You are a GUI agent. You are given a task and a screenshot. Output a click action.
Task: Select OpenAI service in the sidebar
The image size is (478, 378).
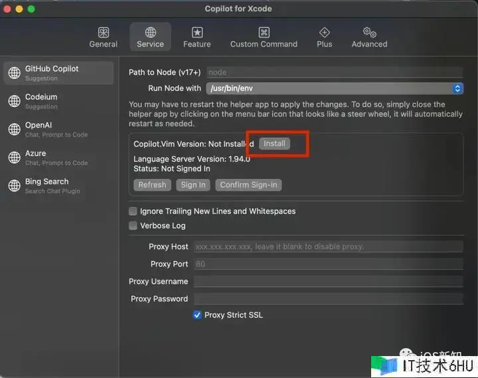coord(58,130)
